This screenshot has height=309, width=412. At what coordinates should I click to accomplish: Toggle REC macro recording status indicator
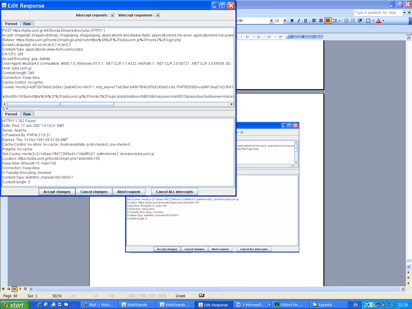coord(133,296)
